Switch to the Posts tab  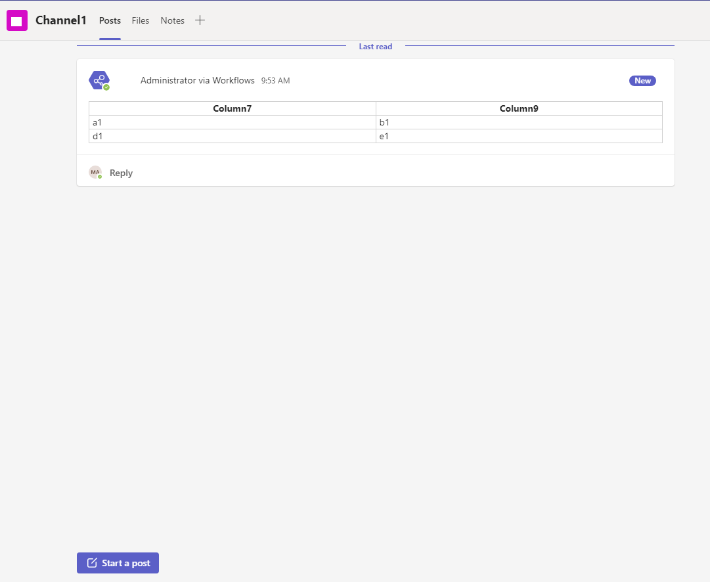click(x=110, y=20)
